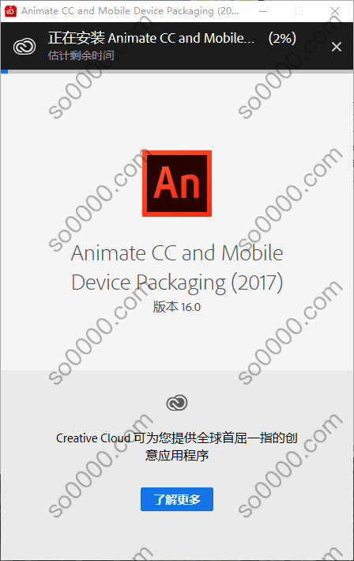Click the 版本 16.0 version label
This screenshot has height=561, width=354.
177,307
